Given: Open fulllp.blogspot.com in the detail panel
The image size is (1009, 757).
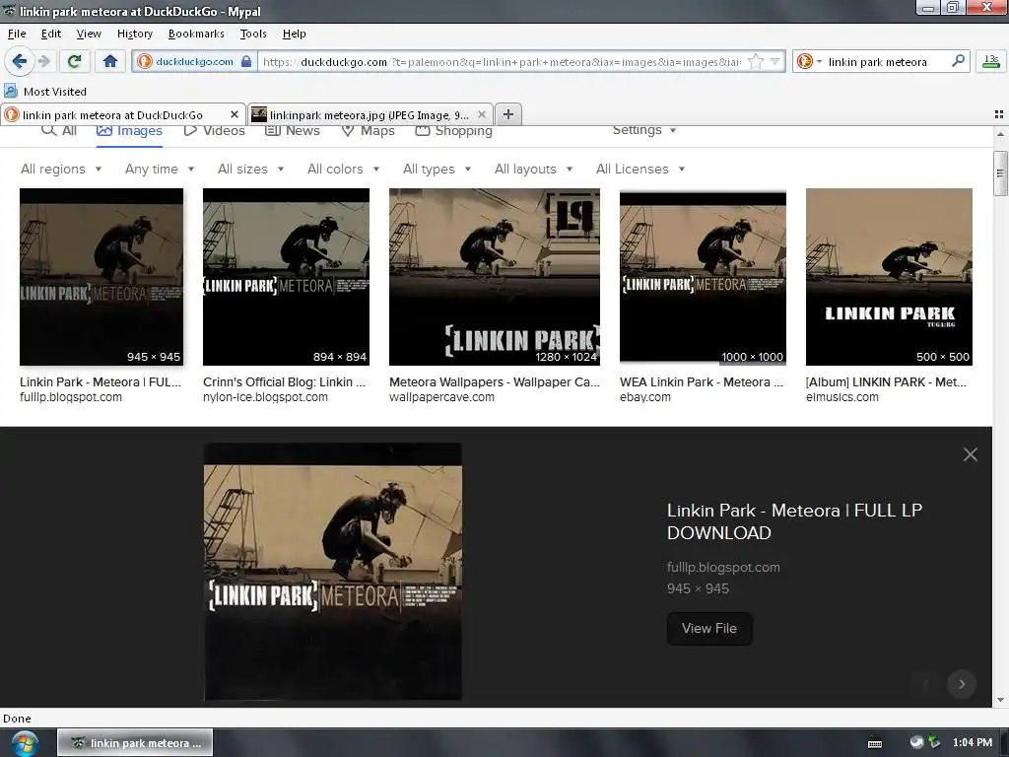Looking at the screenshot, I should point(723,567).
